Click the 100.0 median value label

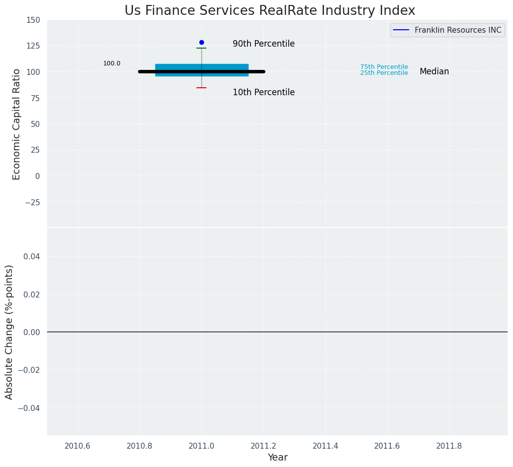[112, 63]
